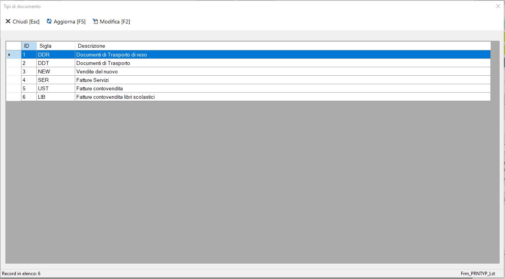This screenshot has width=505, height=279.
Task: Click the 'Record in elenco: 6' status text
Action: [21, 274]
